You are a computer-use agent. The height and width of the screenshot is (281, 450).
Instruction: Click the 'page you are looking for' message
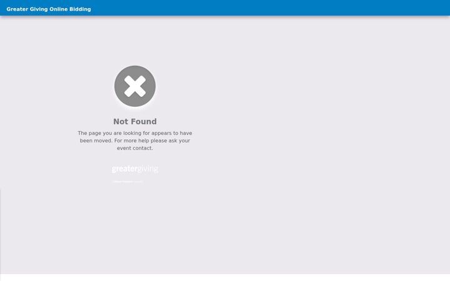coord(135,140)
